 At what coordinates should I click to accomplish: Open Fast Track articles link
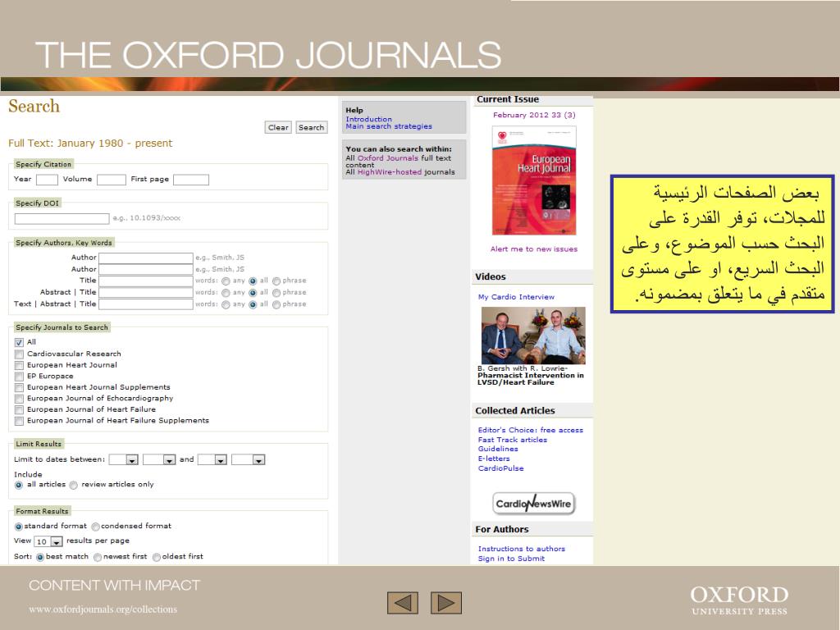point(513,440)
